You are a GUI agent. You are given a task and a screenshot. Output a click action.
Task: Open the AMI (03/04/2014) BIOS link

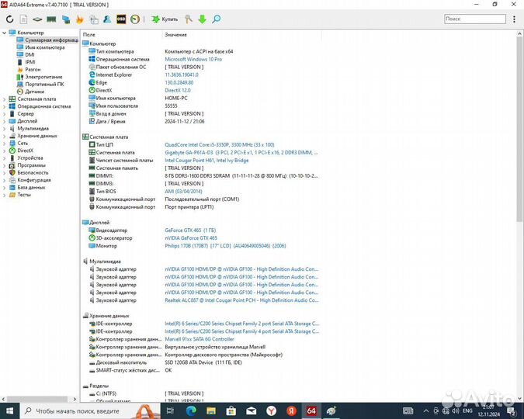click(183, 192)
